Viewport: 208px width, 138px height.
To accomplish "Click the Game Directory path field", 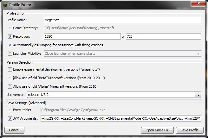I will [x=122, y=28].
